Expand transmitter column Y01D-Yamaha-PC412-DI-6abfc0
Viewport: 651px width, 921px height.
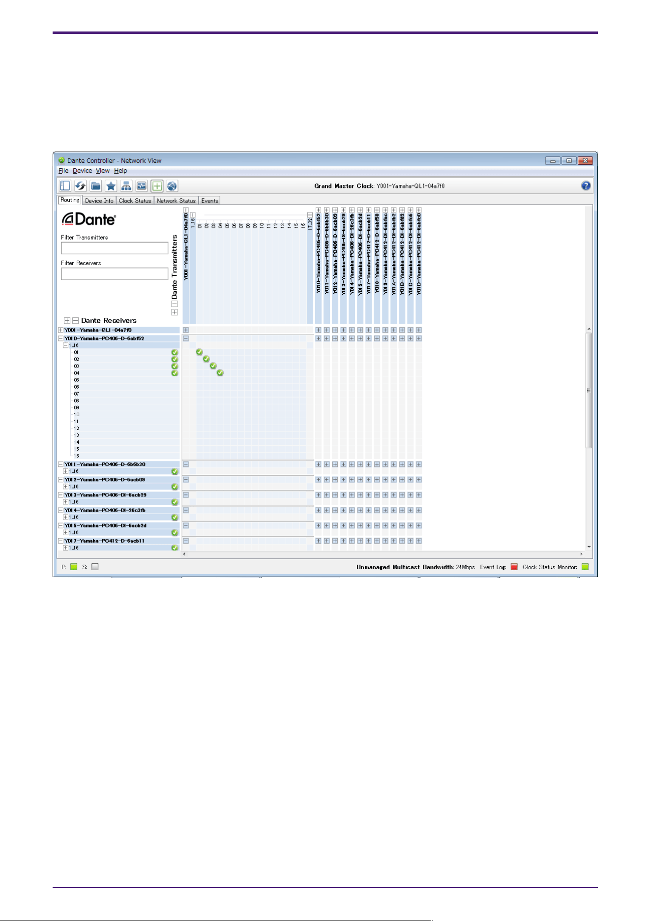(418, 210)
